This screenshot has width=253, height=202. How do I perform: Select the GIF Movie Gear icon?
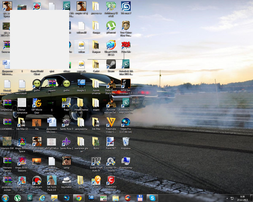(x=37, y=103)
